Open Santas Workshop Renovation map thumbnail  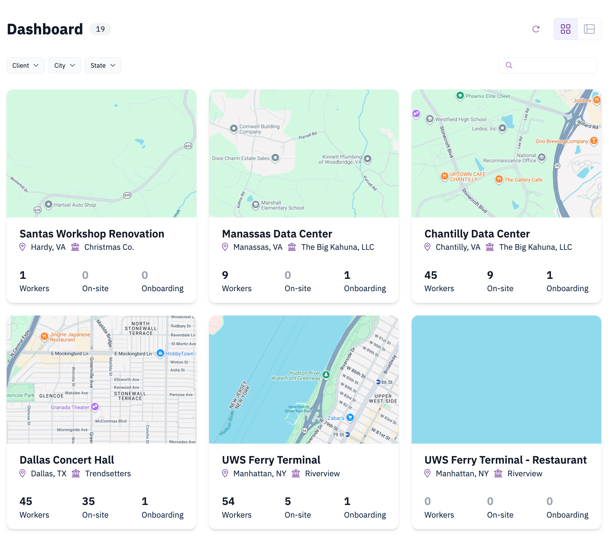(101, 153)
